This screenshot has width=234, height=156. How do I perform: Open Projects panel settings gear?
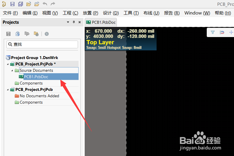pyautogui.click(x=47, y=34)
